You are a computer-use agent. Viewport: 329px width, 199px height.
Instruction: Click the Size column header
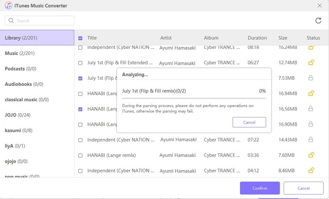(x=283, y=38)
